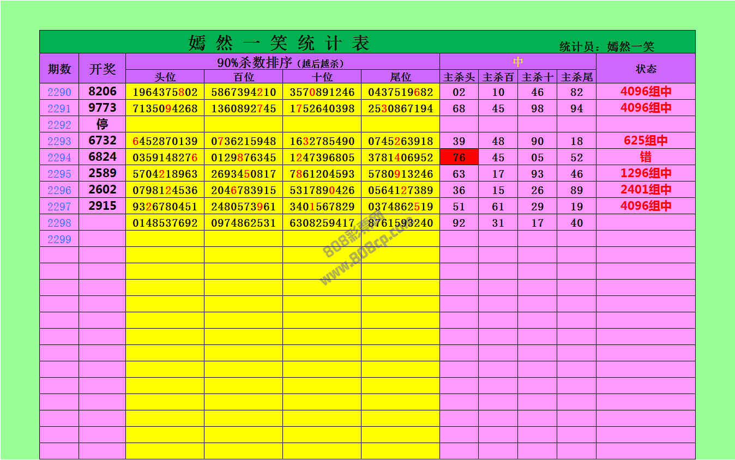Click the draw result 2915
735x460 pixels.
pos(103,206)
